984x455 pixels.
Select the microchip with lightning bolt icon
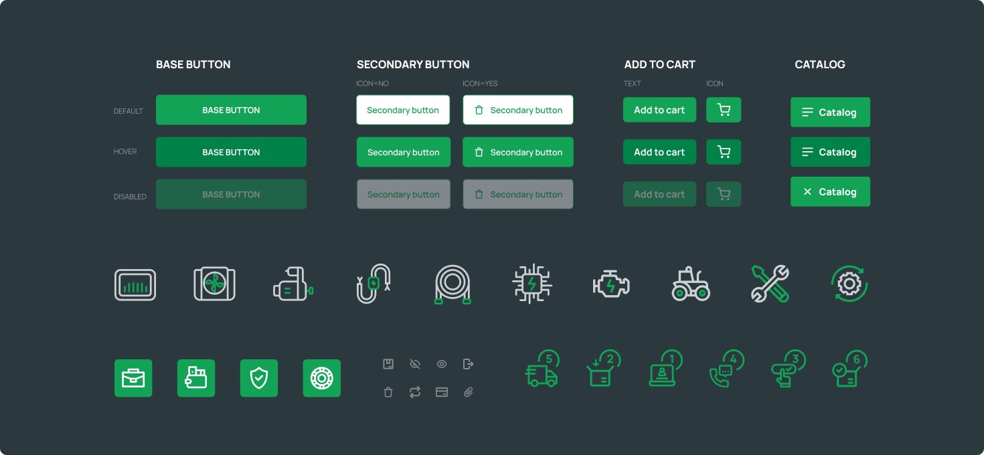pos(532,284)
